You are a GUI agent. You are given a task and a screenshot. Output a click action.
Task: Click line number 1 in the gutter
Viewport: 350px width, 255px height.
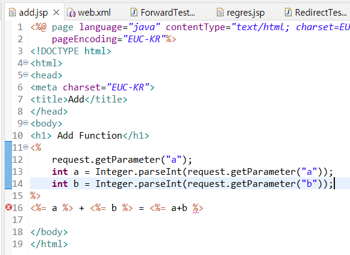(20, 27)
